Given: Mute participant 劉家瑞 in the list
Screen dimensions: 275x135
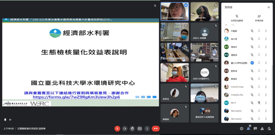Looking at the screenshot, I should (x=252, y=71).
